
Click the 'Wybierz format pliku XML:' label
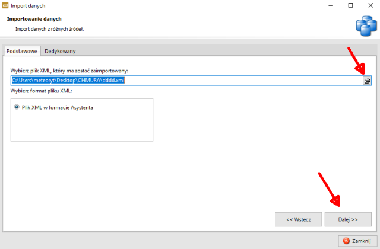pyautogui.click(x=41, y=91)
